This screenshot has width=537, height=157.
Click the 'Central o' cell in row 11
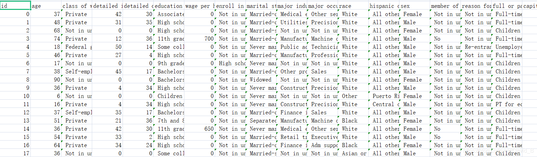click(x=384, y=104)
